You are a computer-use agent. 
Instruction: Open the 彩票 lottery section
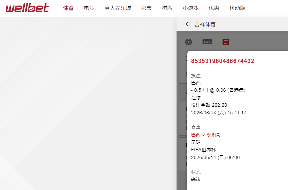click(x=147, y=8)
